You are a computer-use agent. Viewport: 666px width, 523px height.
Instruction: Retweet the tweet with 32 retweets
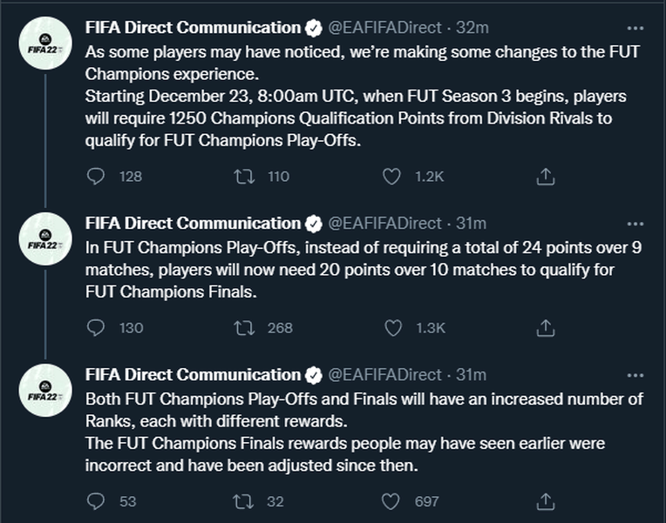[x=246, y=501]
